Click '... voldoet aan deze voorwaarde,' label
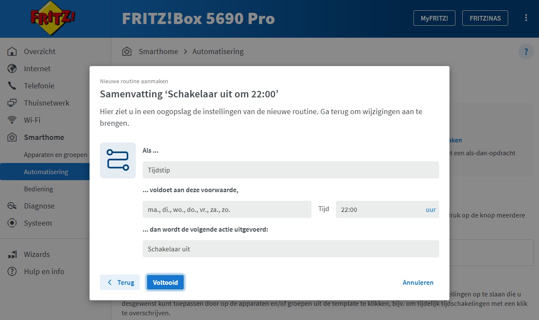Viewport: 539px width, 320px height. (x=191, y=190)
